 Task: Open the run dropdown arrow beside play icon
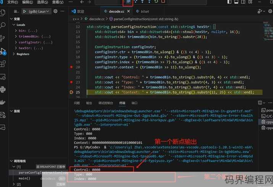pos(264,11)
